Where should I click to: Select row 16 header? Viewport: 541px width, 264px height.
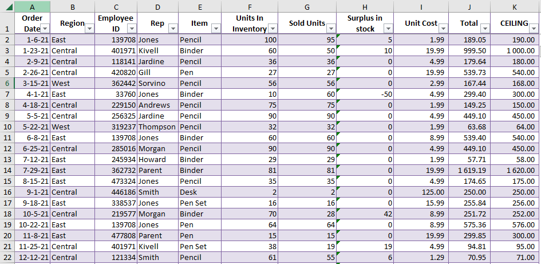[7, 192]
